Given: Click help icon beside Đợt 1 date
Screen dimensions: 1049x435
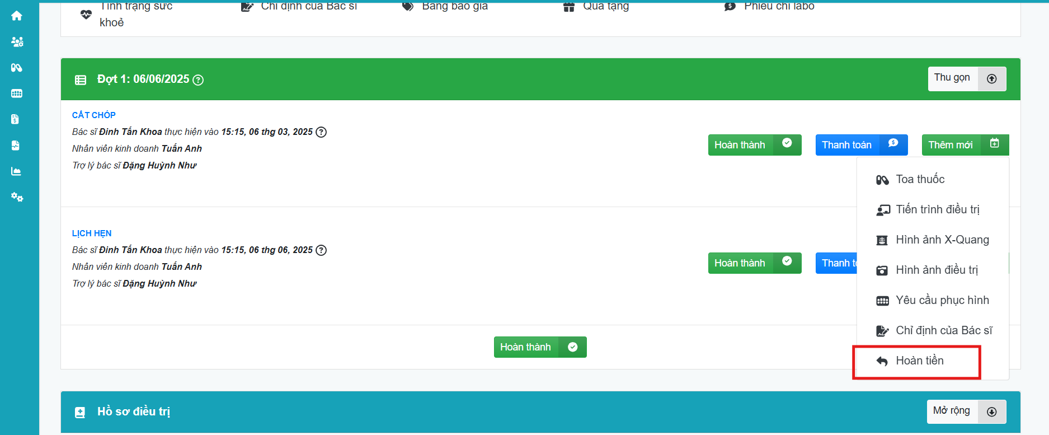Looking at the screenshot, I should [198, 80].
